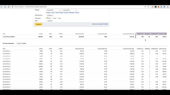
Task: Sort lower table by Показы column header
Action: [x=41, y=49]
